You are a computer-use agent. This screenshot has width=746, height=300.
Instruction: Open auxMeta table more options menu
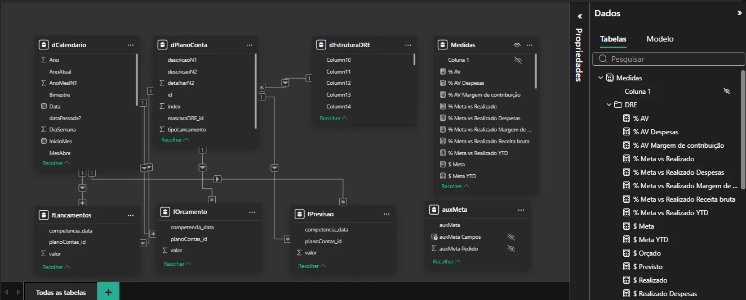tap(521, 210)
